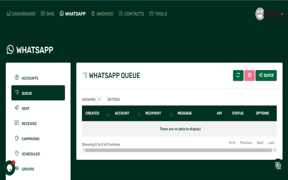Click the green refresh queue icon button
The image size is (288, 180).
(238, 75)
